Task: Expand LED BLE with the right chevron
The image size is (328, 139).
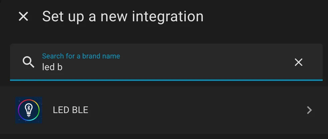Action: coord(309,110)
